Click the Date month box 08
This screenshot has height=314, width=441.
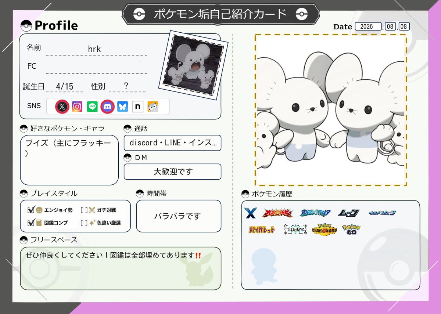coord(391,27)
